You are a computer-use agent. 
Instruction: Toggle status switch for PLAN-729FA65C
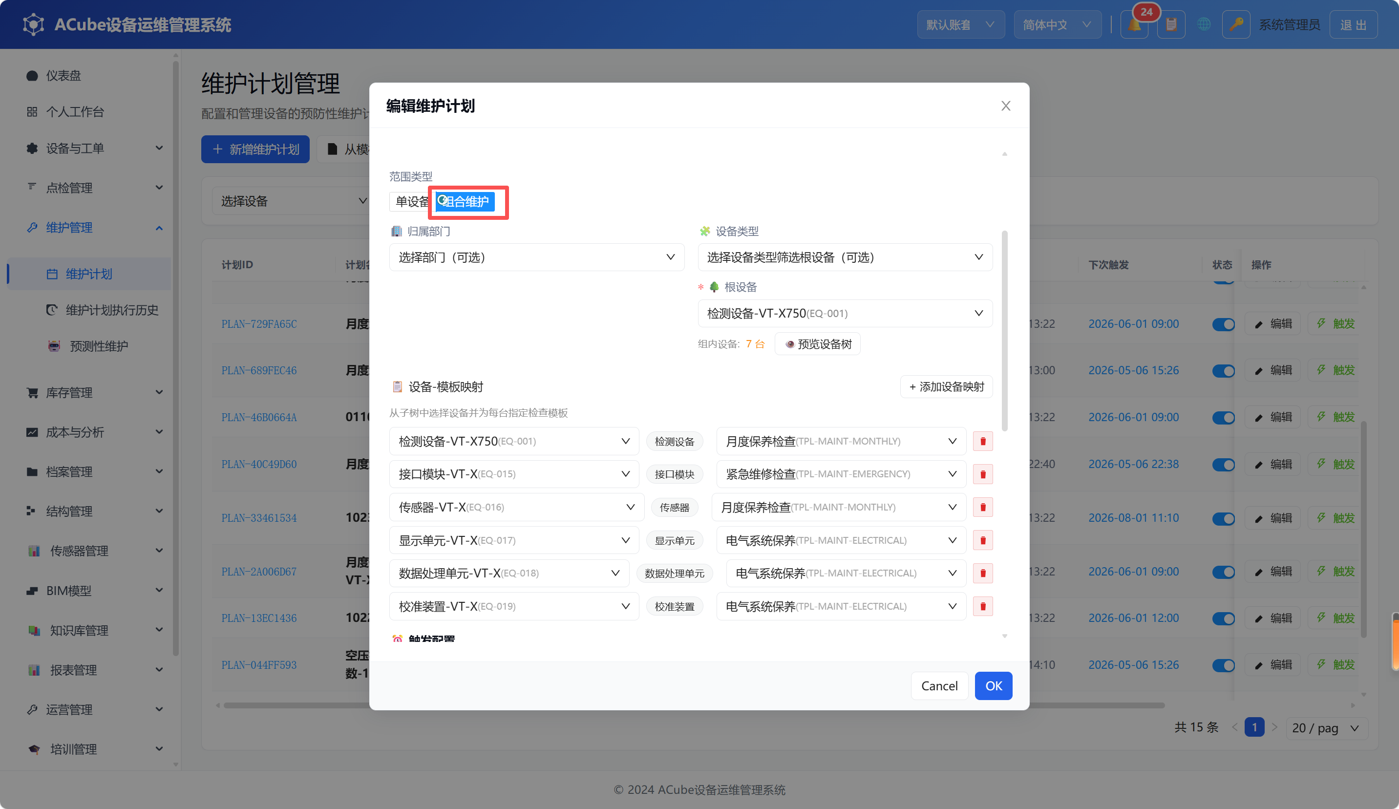click(1223, 324)
